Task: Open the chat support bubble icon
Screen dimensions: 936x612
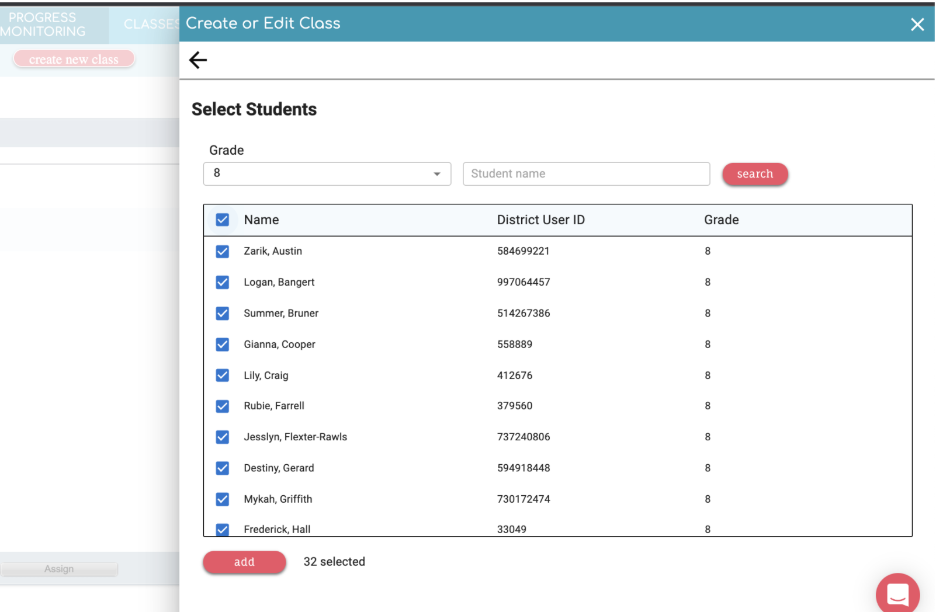Action: (x=897, y=594)
